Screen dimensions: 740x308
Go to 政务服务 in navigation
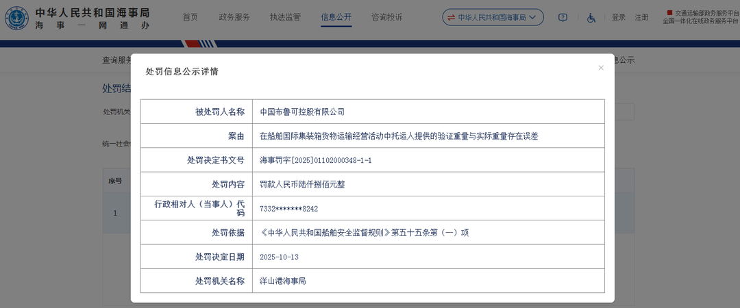234,18
